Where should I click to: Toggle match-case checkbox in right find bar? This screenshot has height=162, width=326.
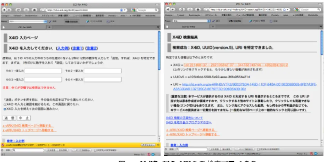[x=258, y=149]
